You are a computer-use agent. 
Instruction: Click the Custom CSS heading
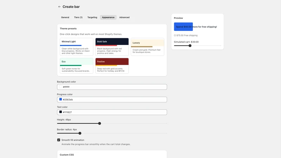(x=67, y=155)
